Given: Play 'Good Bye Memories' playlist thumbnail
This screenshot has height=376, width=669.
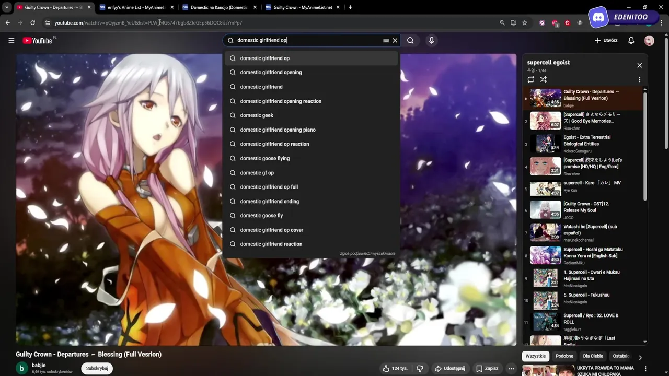Looking at the screenshot, I should tap(545, 121).
